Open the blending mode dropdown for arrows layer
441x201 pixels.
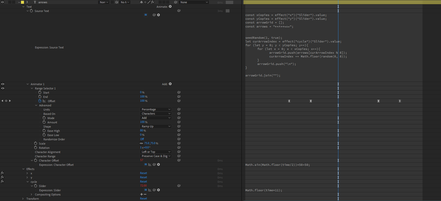coord(104,2)
